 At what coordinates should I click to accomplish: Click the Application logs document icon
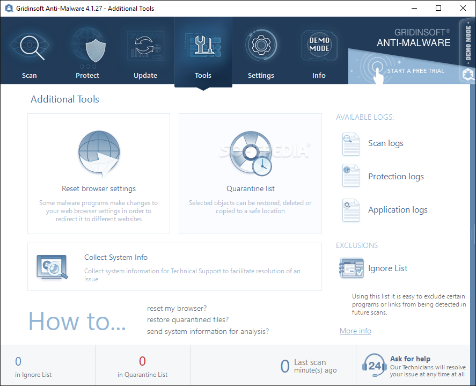coord(351,210)
